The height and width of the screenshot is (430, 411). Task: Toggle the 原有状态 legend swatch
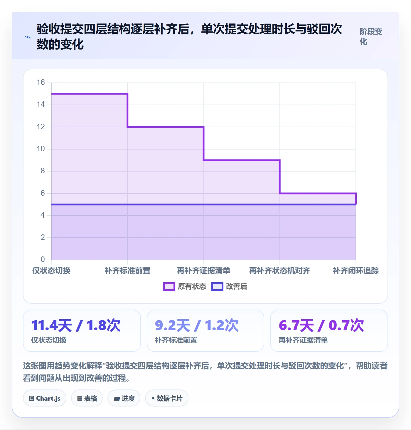click(169, 287)
